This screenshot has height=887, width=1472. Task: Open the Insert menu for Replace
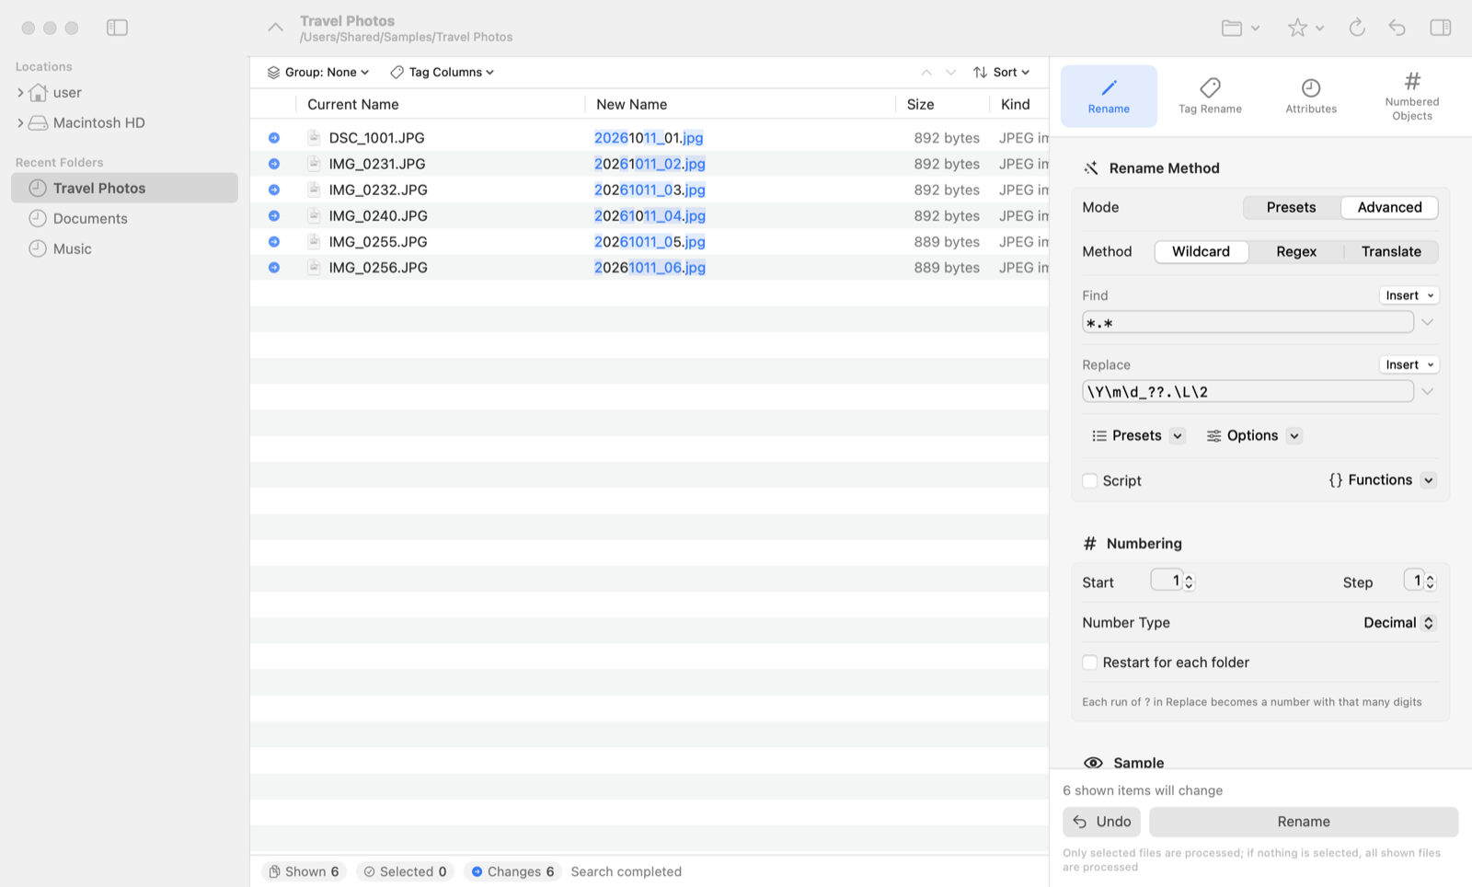click(1409, 364)
